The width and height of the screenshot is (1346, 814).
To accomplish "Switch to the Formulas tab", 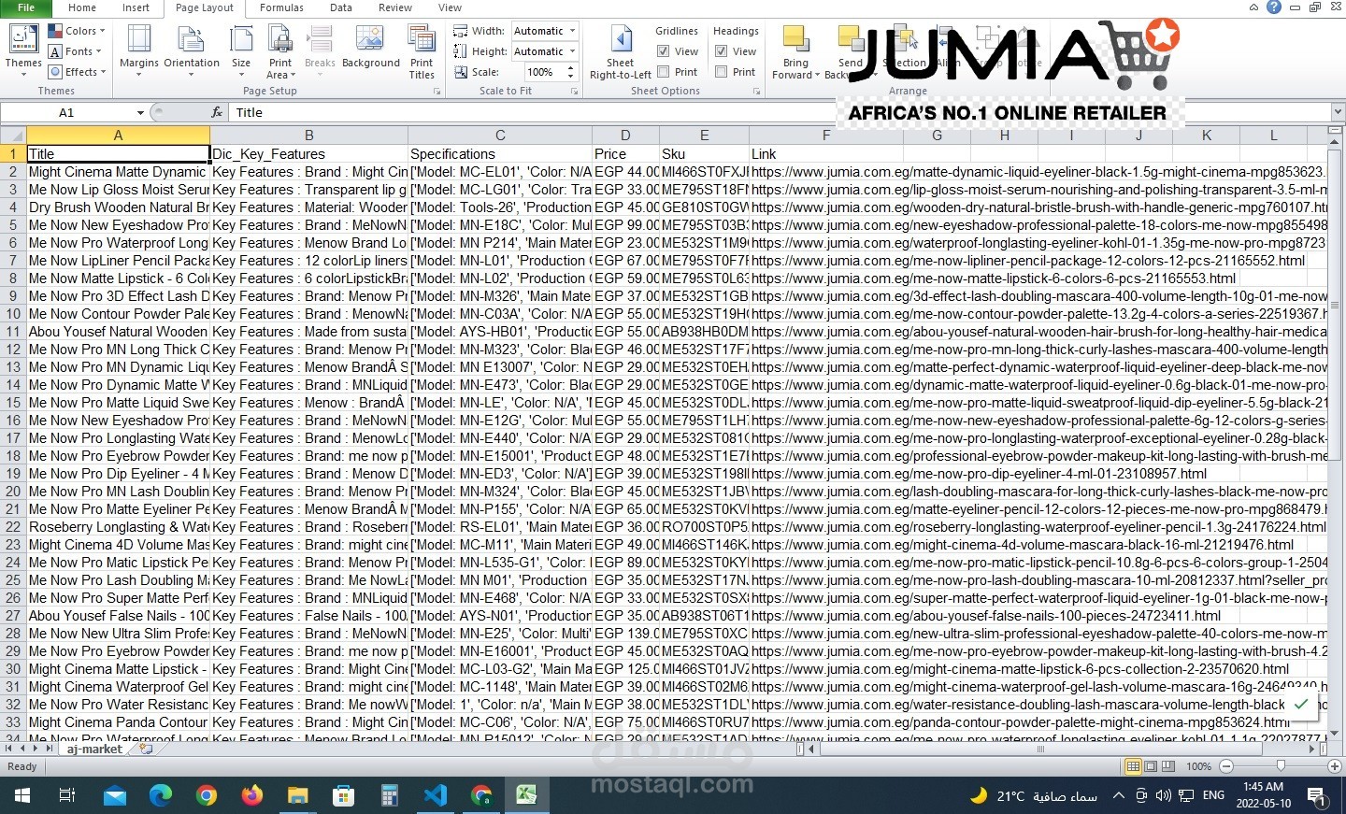I will (x=281, y=7).
